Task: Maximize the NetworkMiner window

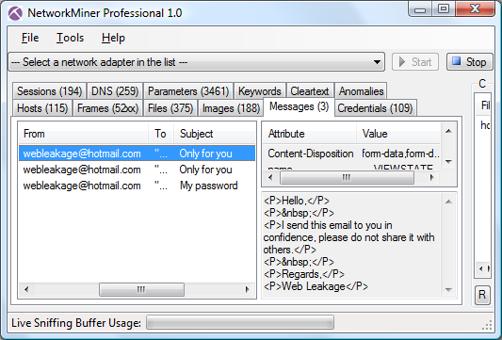Action: pos(444,9)
